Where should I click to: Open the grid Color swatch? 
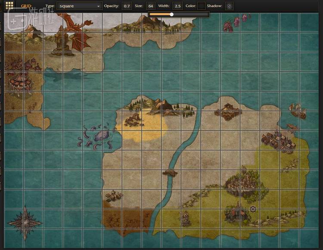pyautogui.click(x=201, y=6)
